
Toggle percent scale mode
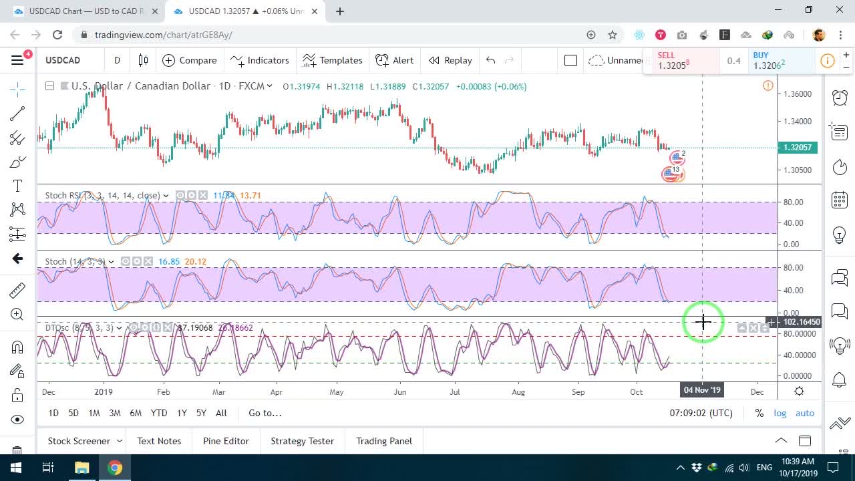[759, 413]
